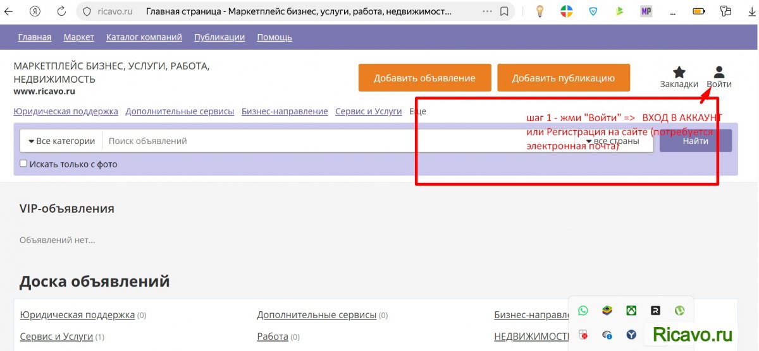This screenshot has height=351, width=759.
Task: Open Публикации in top navigation
Action: point(219,37)
